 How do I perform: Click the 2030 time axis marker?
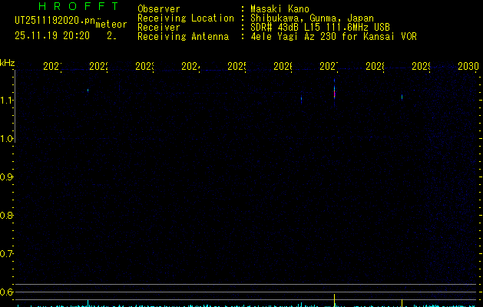point(468,67)
